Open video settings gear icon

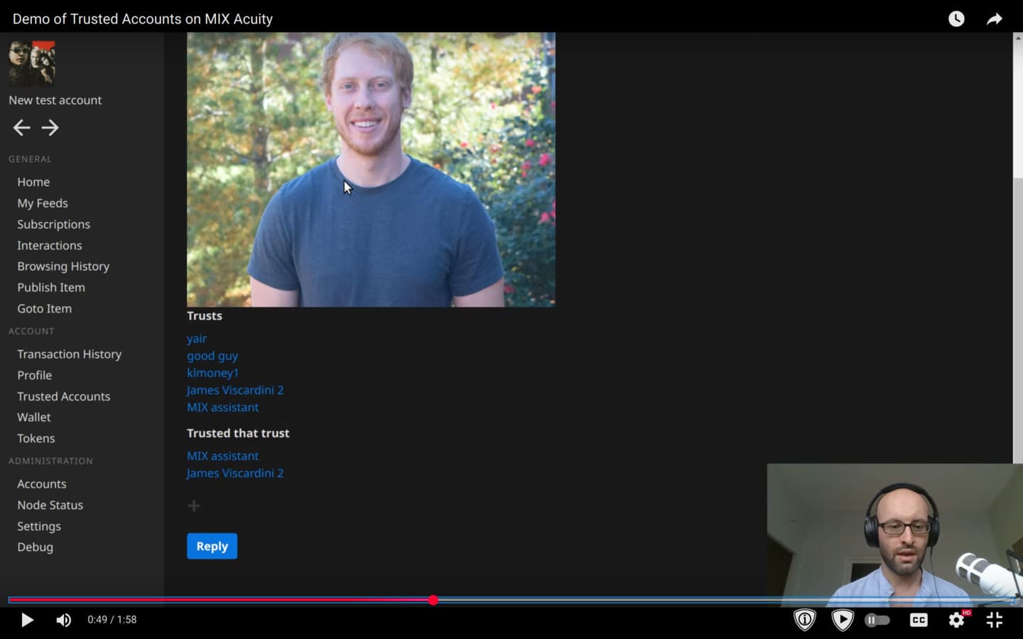[956, 620]
